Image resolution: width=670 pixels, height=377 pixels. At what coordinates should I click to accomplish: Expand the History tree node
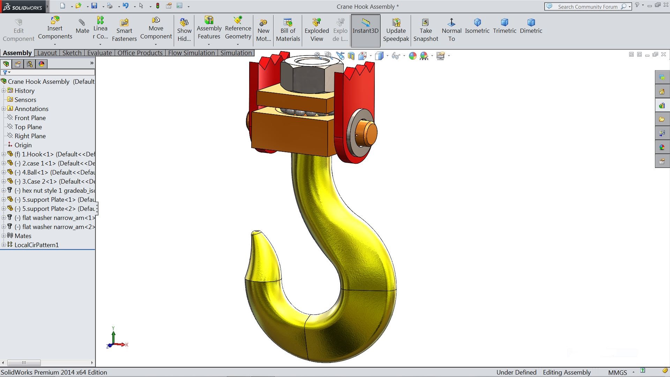[3, 90]
